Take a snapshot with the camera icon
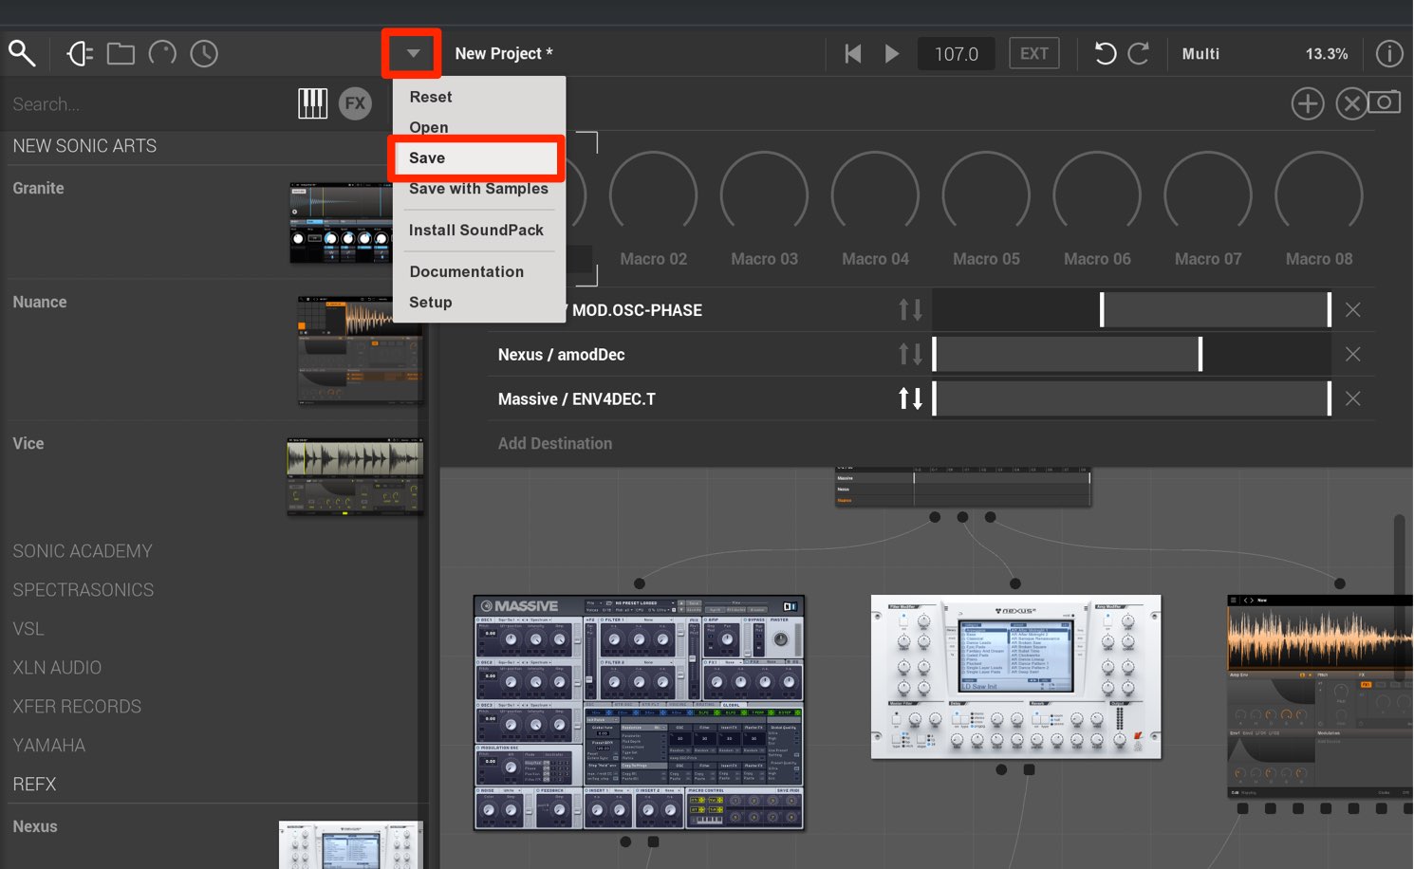The width and height of the screenshot is (1414, 869). point(1385,102)
